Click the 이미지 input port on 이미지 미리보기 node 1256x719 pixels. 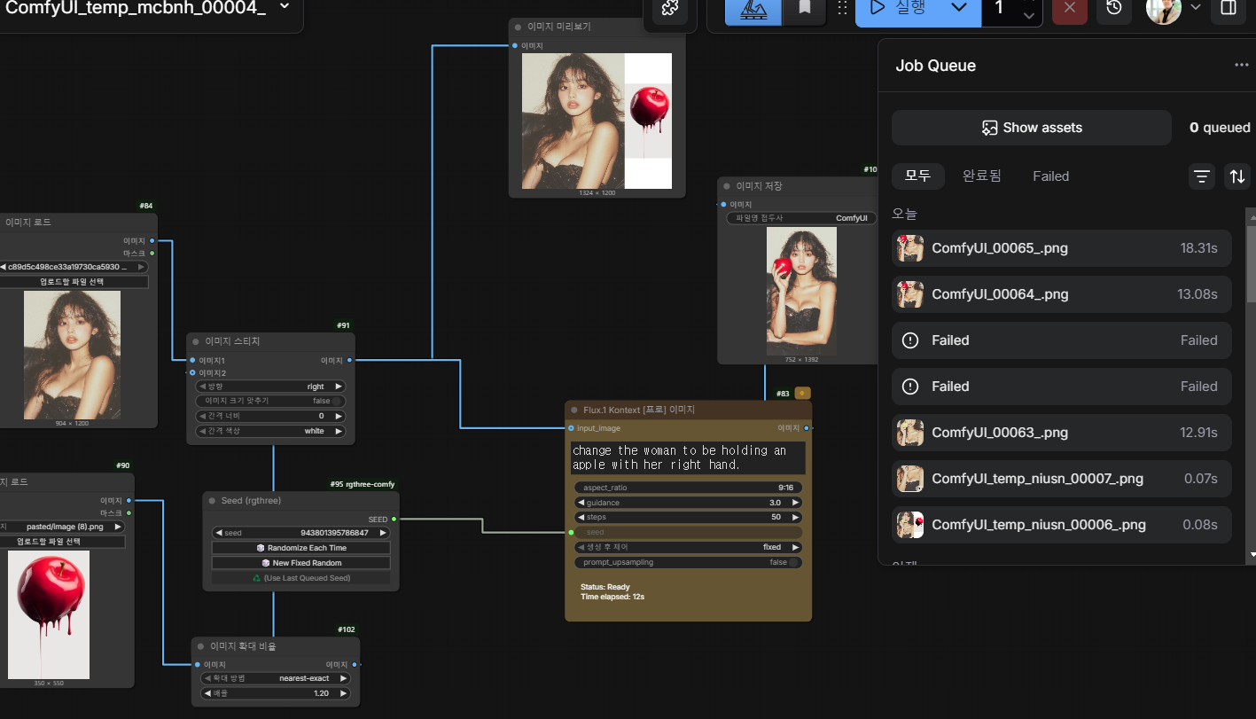(x=515, y=45)
